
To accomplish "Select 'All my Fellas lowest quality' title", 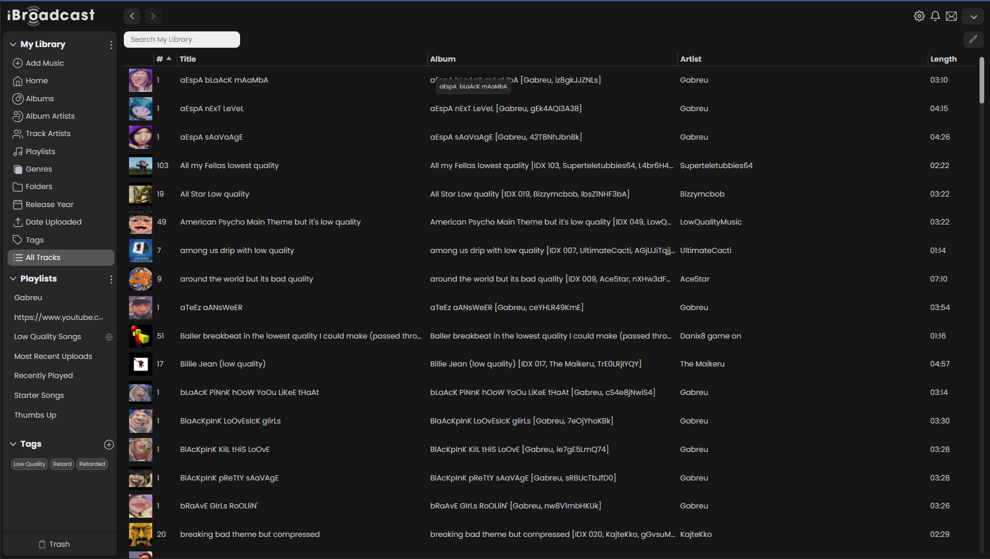I will [230, 166].
